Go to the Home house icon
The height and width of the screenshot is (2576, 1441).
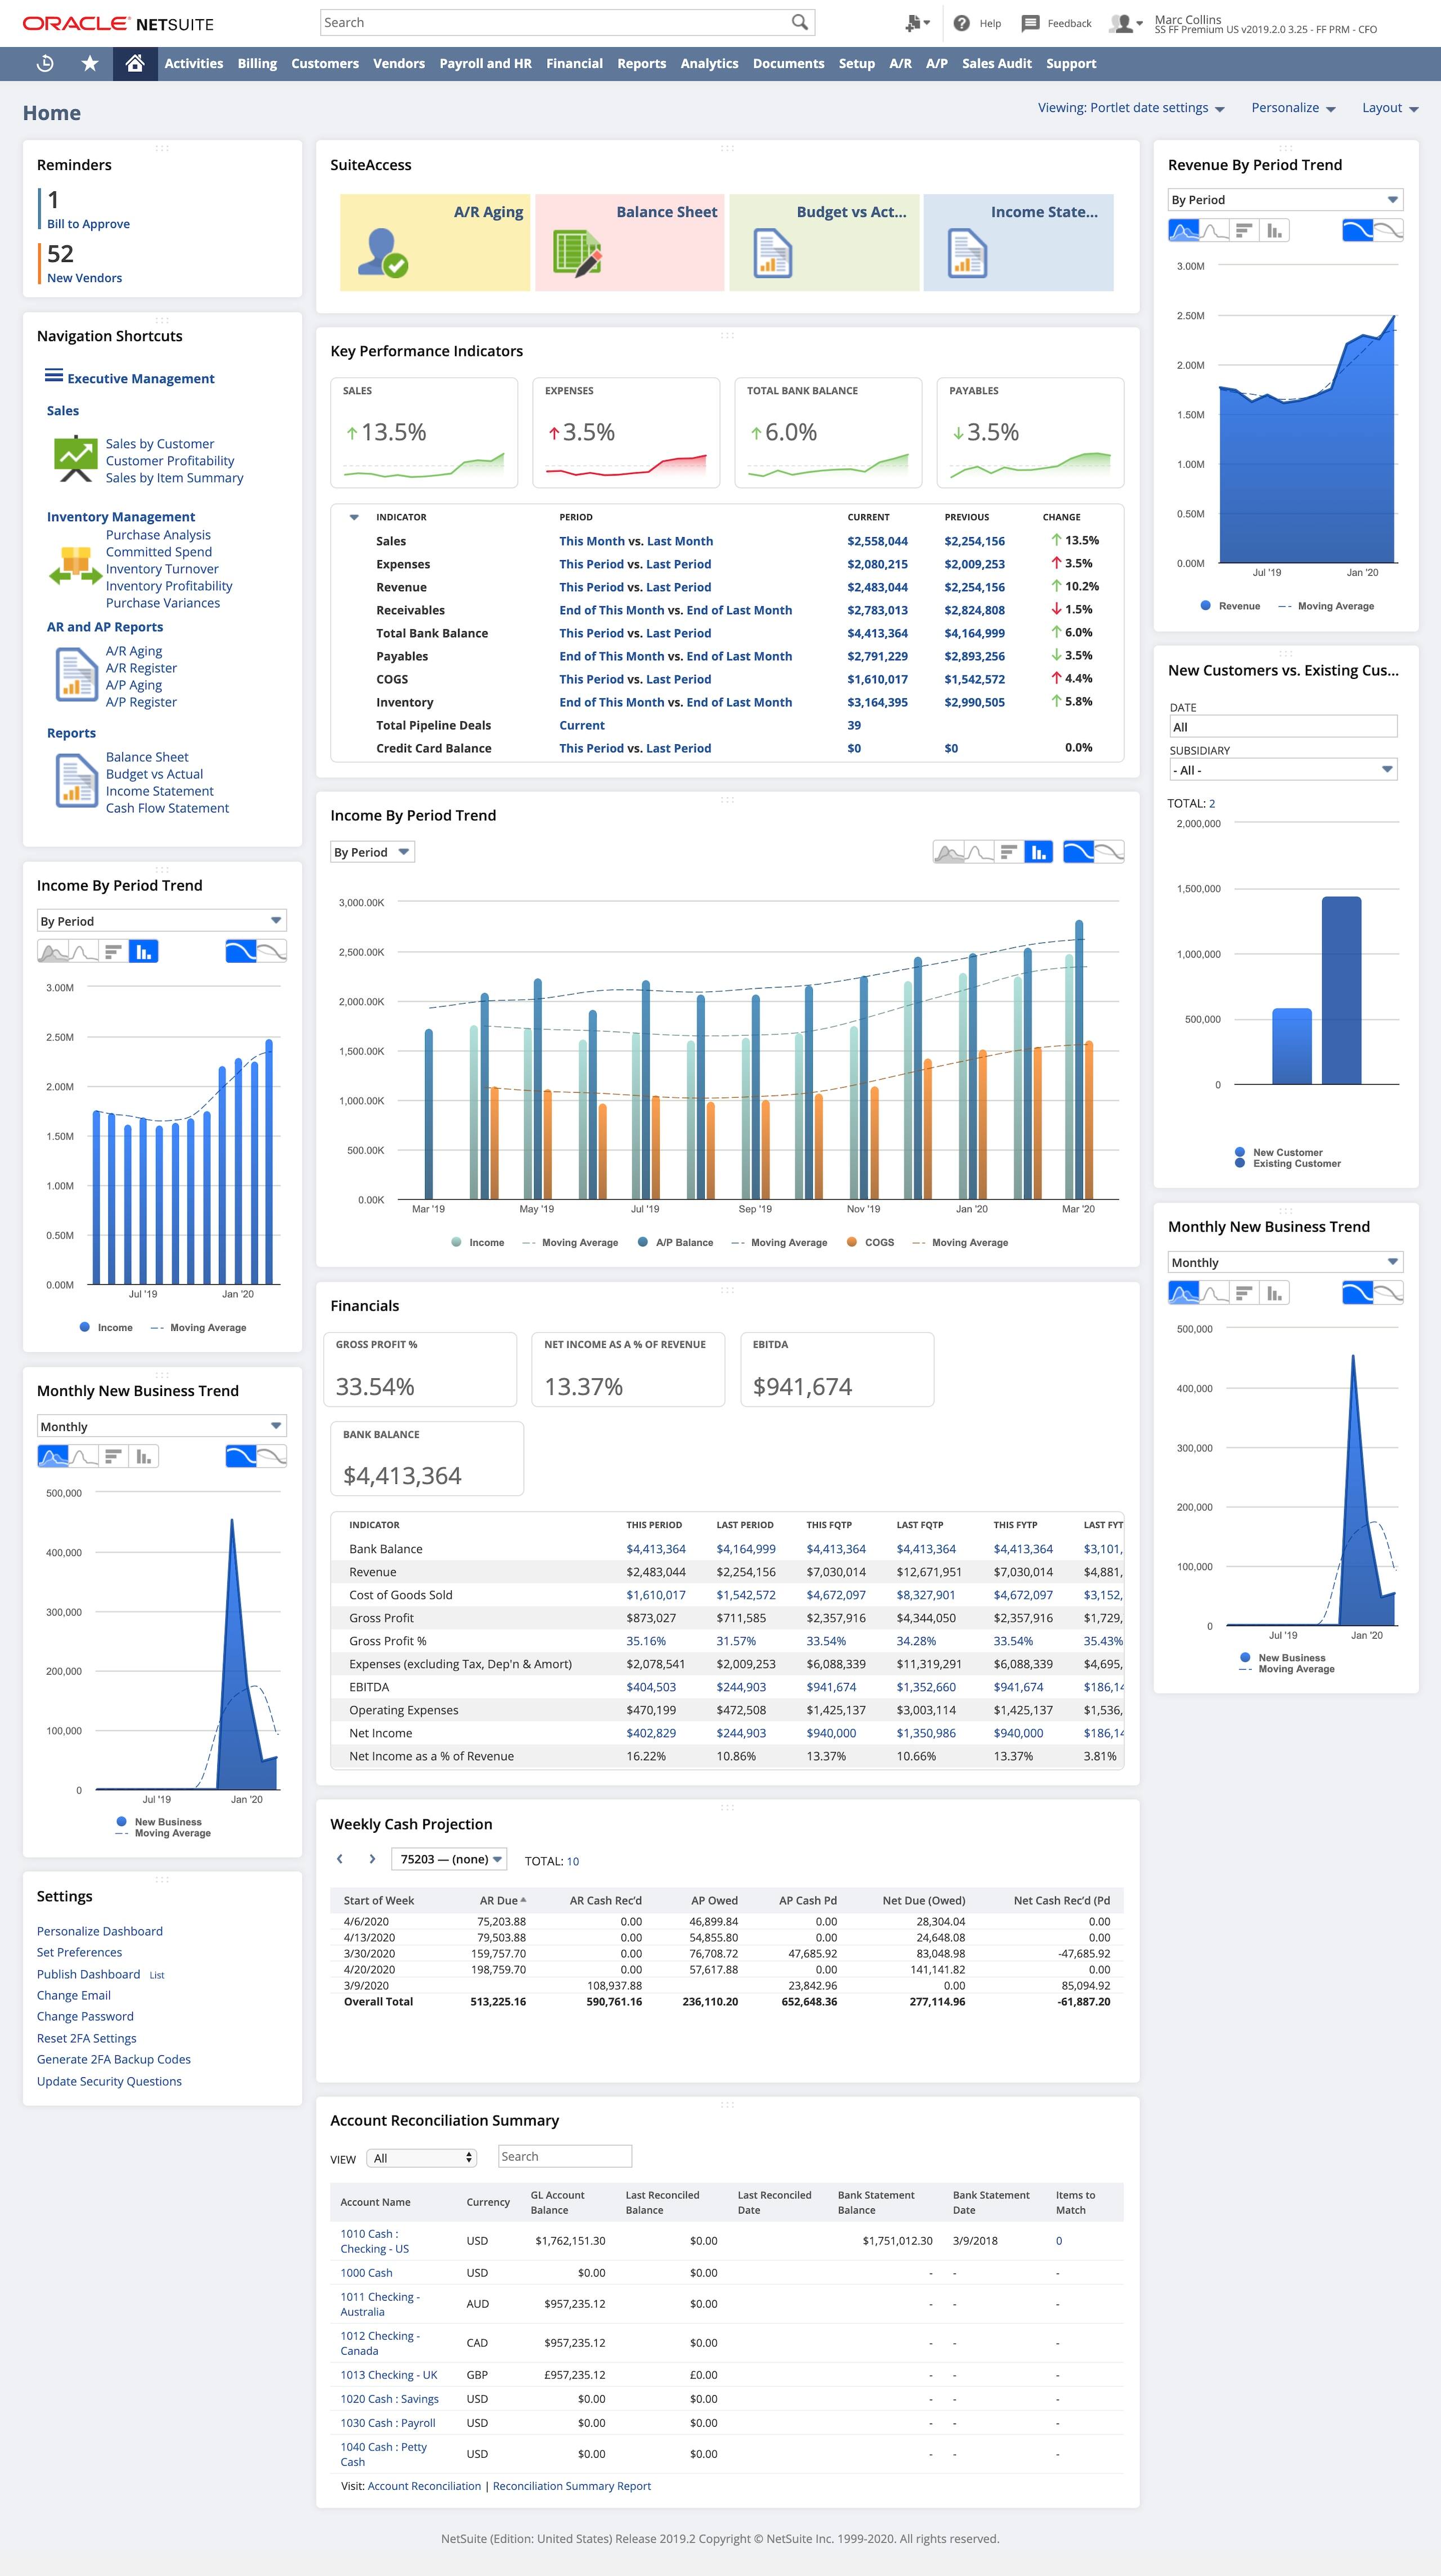[x=135, y=63]
